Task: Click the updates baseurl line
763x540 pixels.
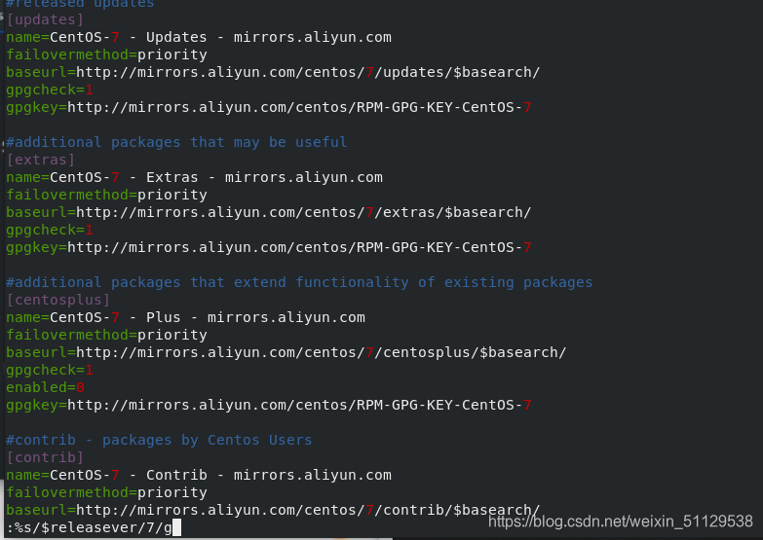Action: pos(273,72)
